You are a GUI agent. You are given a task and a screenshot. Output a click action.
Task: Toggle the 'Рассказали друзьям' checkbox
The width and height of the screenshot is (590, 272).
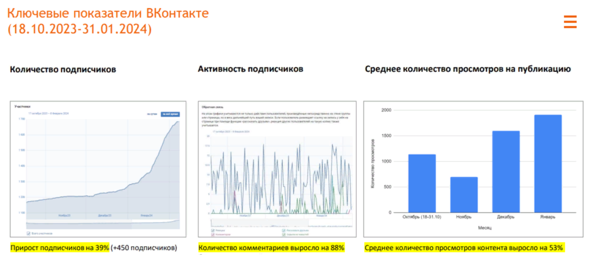284,230
